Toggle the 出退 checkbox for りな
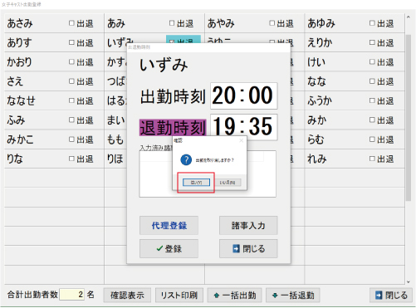Viewport: 416px width, 308px height. click(x=71, y=159)
